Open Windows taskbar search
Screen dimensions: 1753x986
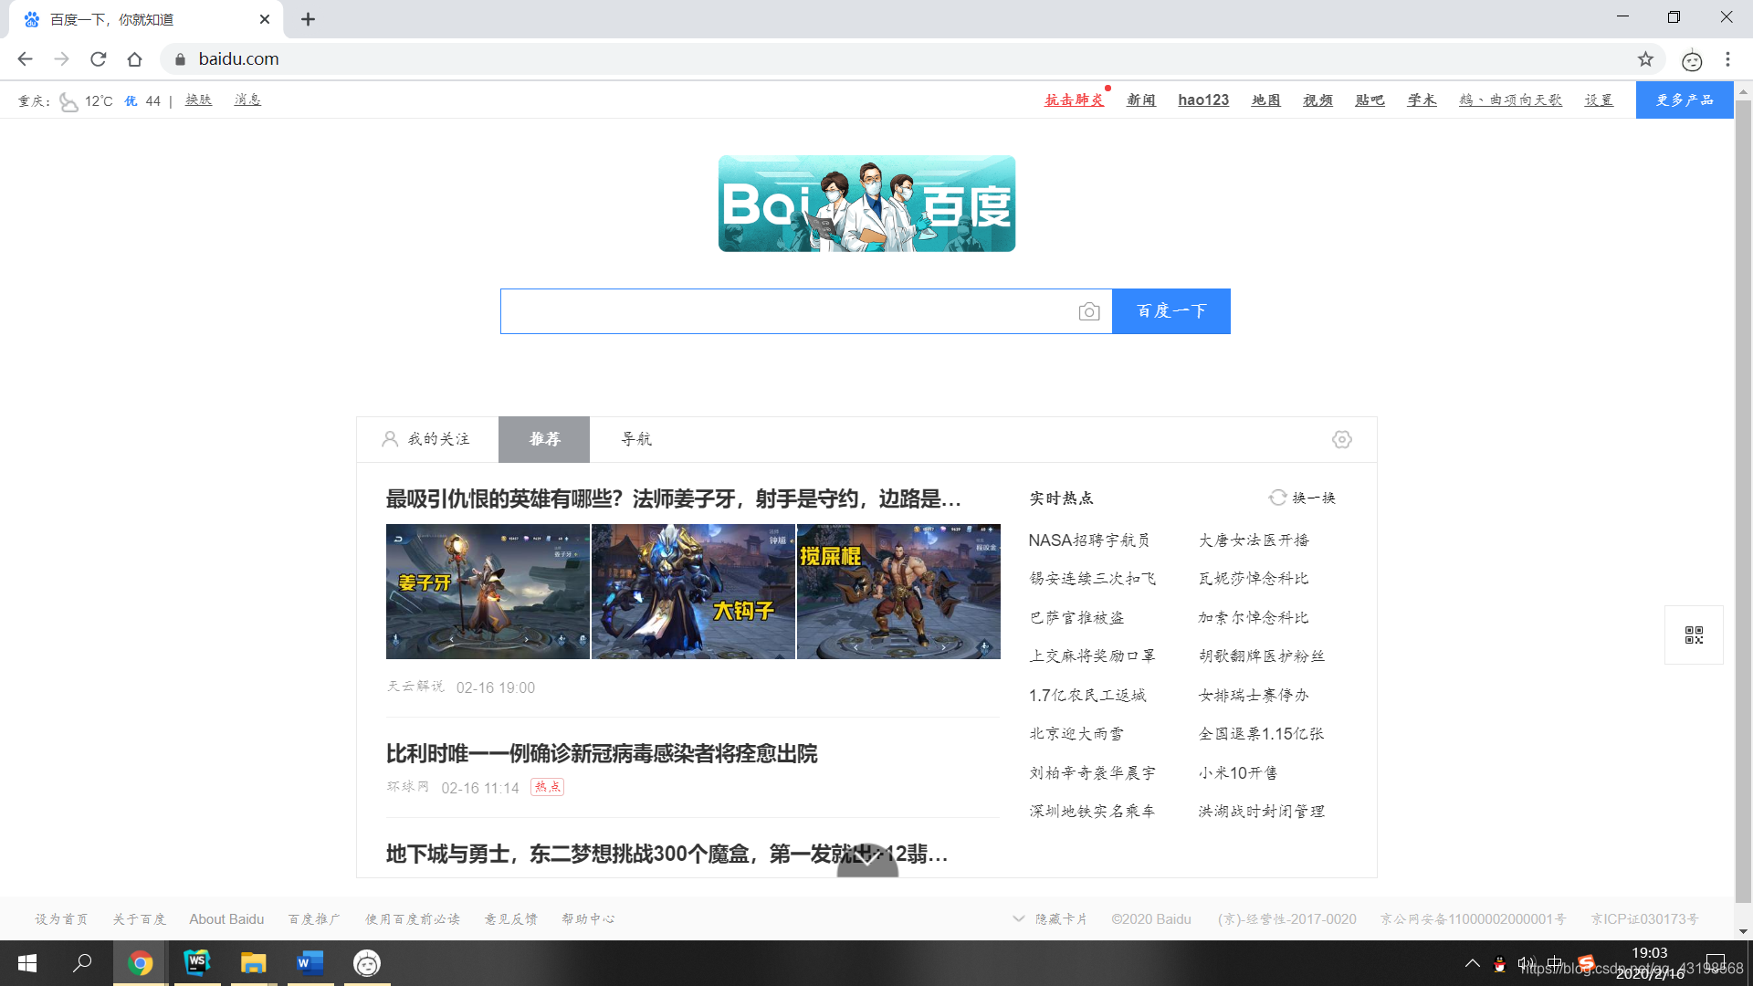pos(82,963)
